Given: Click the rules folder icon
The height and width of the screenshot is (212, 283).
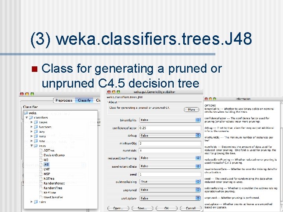Looking at the screenshot, I should pyautogui.click(x=36, y=202).
